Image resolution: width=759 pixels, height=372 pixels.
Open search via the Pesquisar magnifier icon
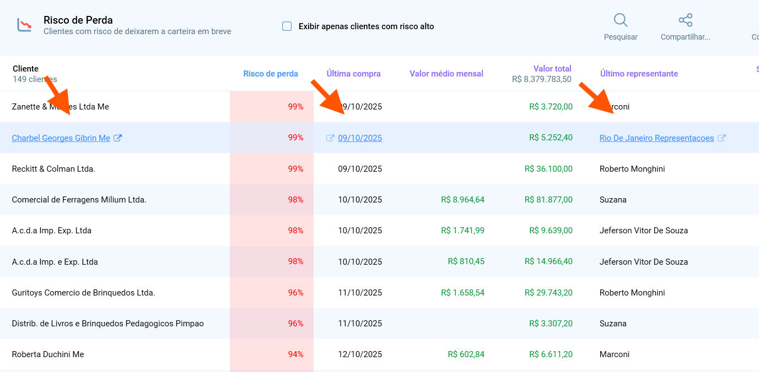click(620, 19)
